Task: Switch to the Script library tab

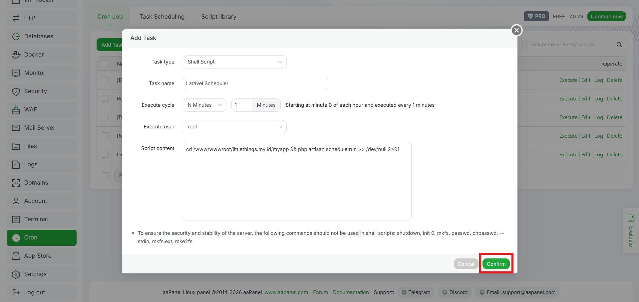Action: (x=219, y=17)
